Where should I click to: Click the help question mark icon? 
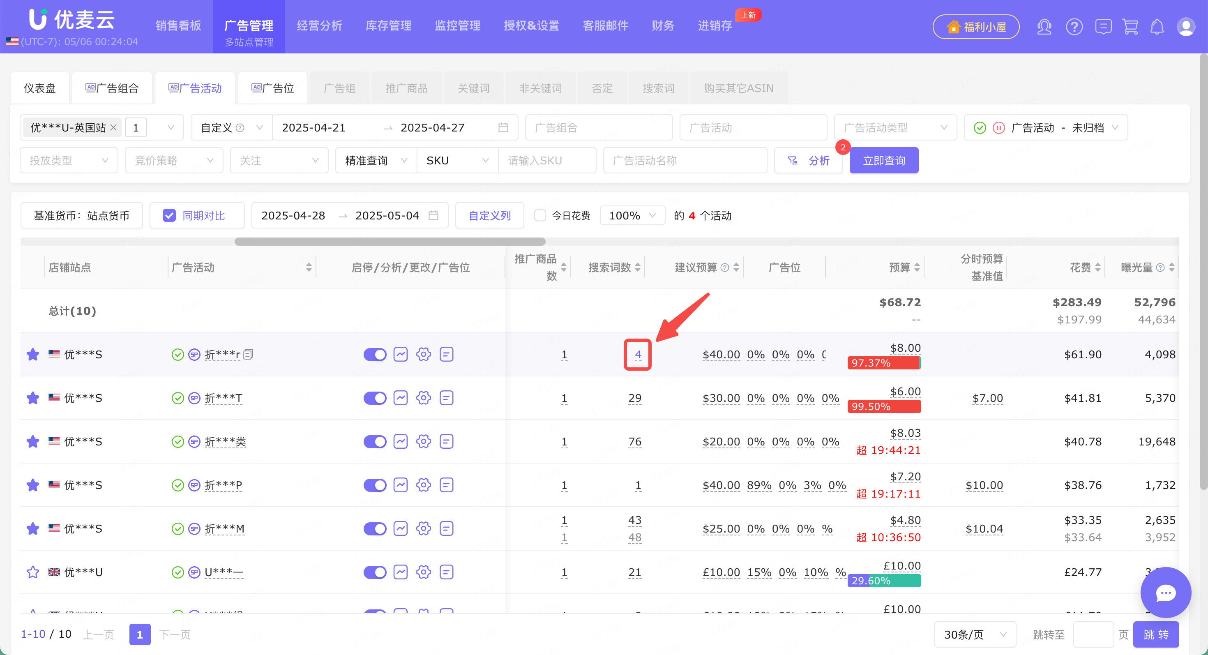coord(1074,27)
